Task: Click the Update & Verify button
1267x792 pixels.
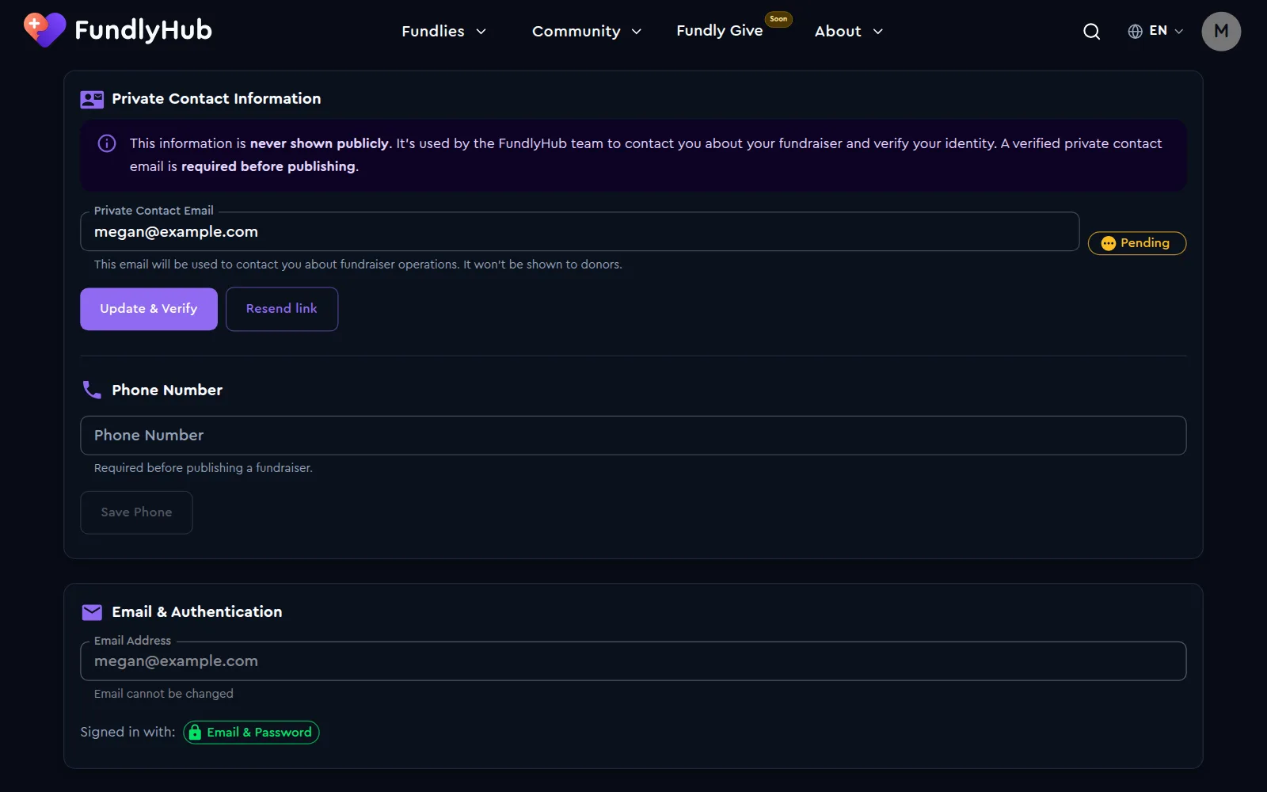Action: [149, 309]
